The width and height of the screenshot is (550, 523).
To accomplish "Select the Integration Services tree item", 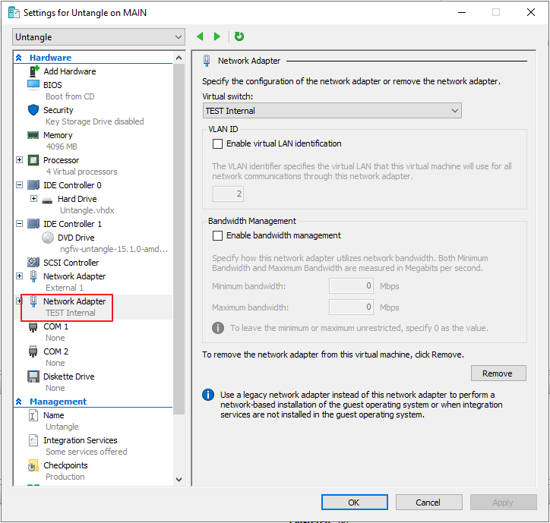I will click(81, 440).
